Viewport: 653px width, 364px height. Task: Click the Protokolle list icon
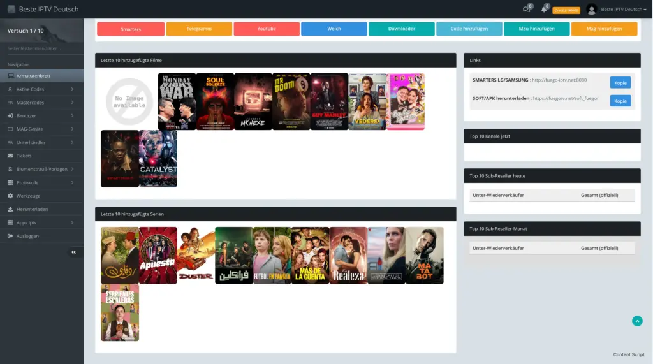pyautogui.click(x=10, y=182)
